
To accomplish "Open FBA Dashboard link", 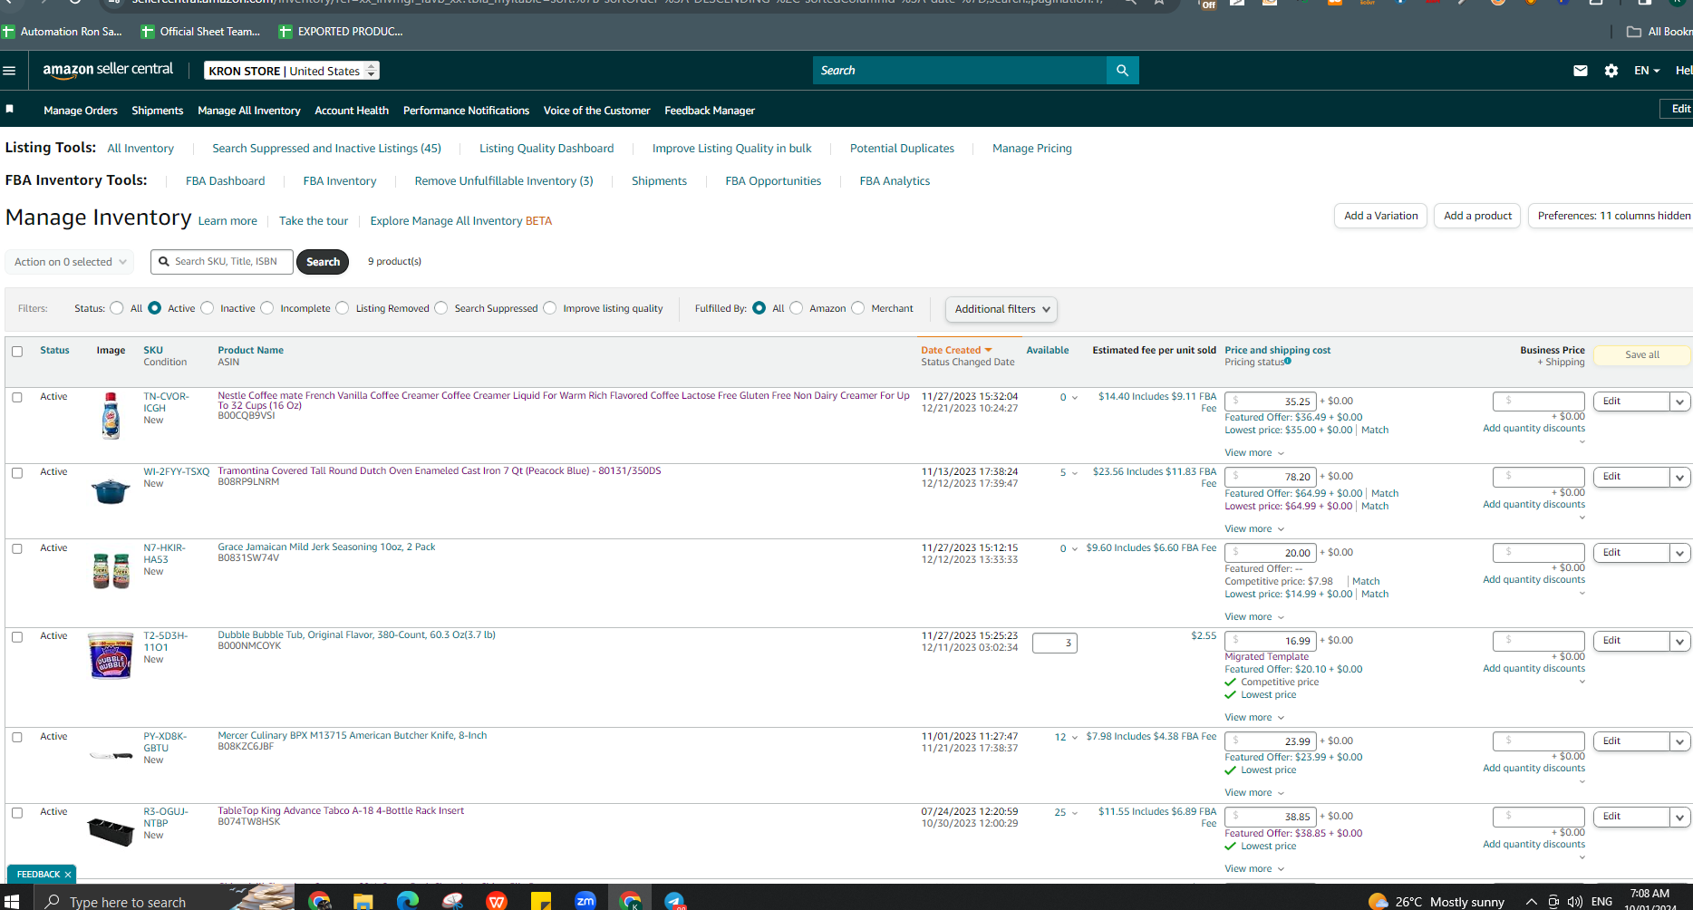I will 226,181.
